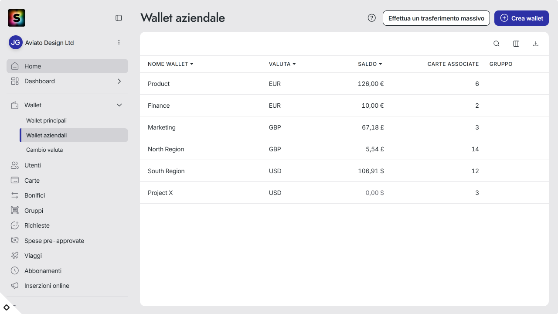Open the Project X wallet row
Viewport: 558px width, 314px height.
pos(344,193)
